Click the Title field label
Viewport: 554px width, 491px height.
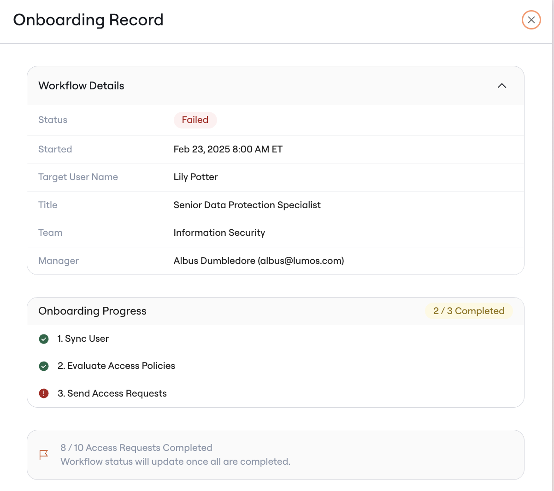[47, 205]
